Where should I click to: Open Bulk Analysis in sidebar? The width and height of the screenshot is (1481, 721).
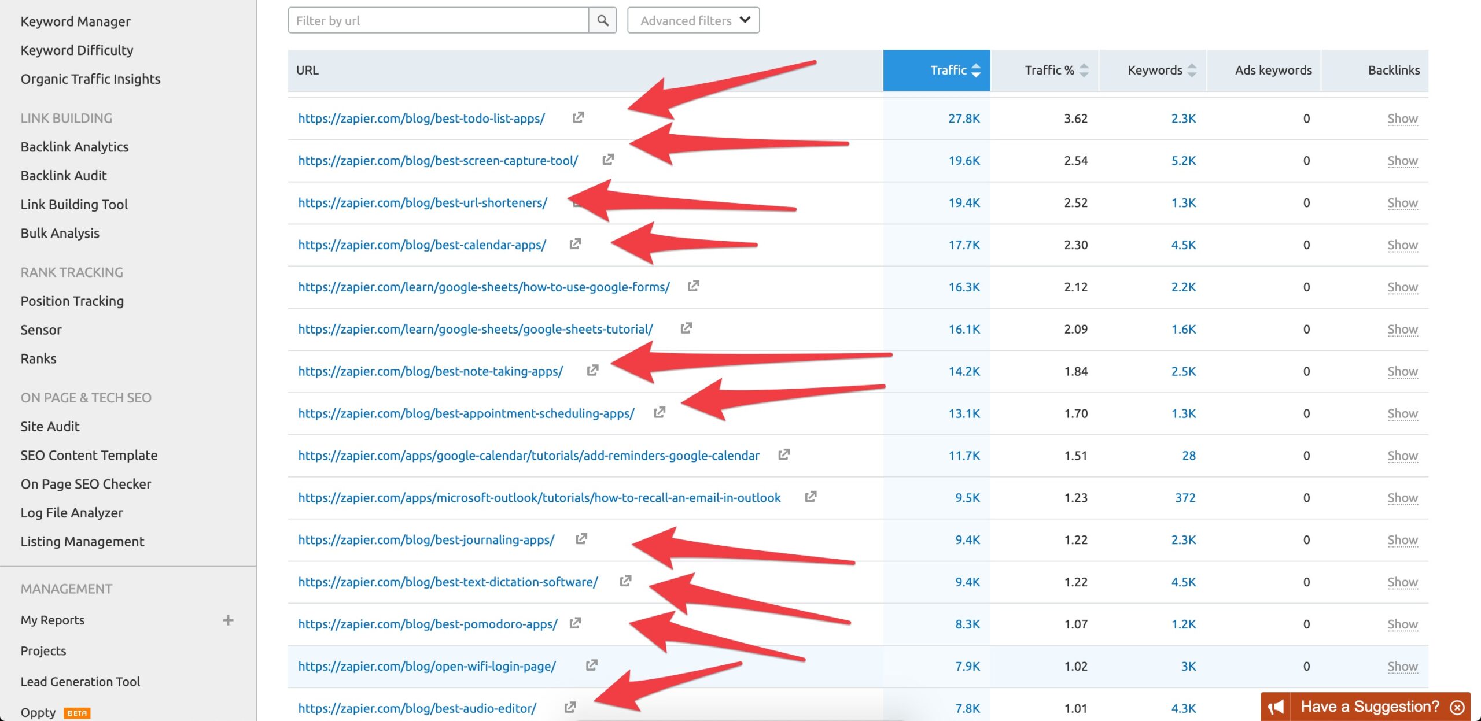pos(60,234)
